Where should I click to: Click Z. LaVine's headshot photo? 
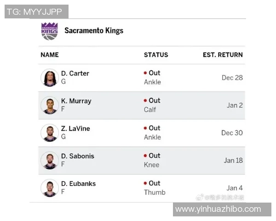click(49, 133)
